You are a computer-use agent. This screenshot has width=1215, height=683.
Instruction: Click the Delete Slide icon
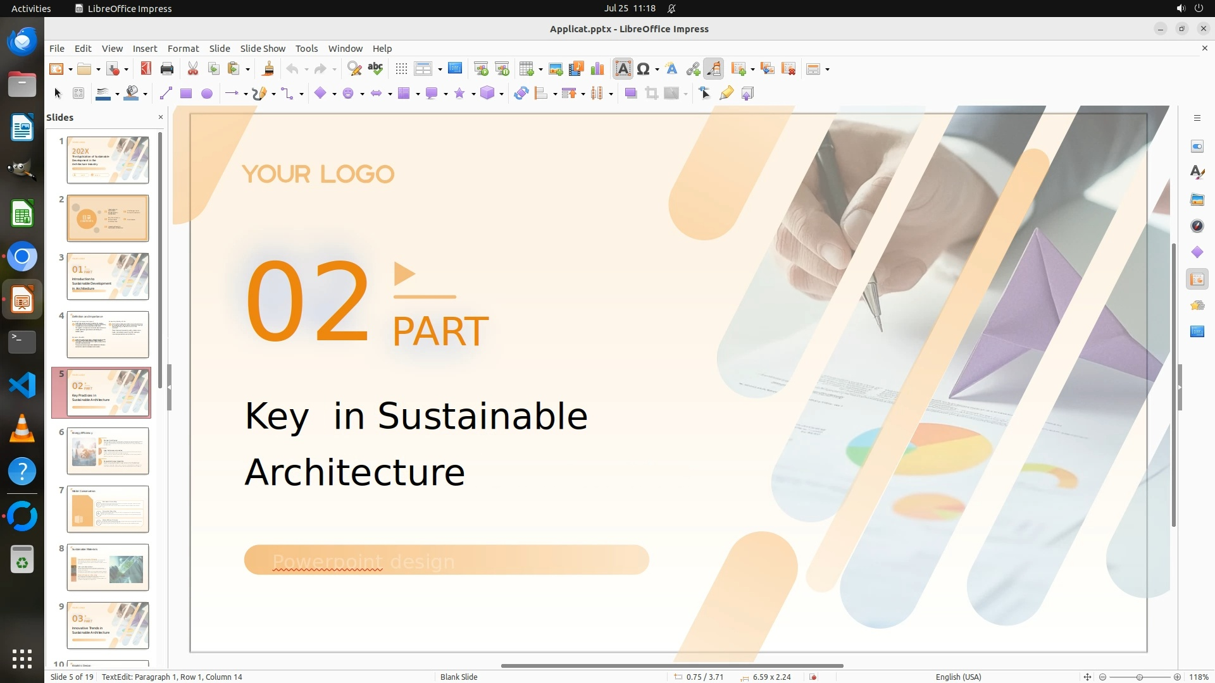click(x=788, y=69)
